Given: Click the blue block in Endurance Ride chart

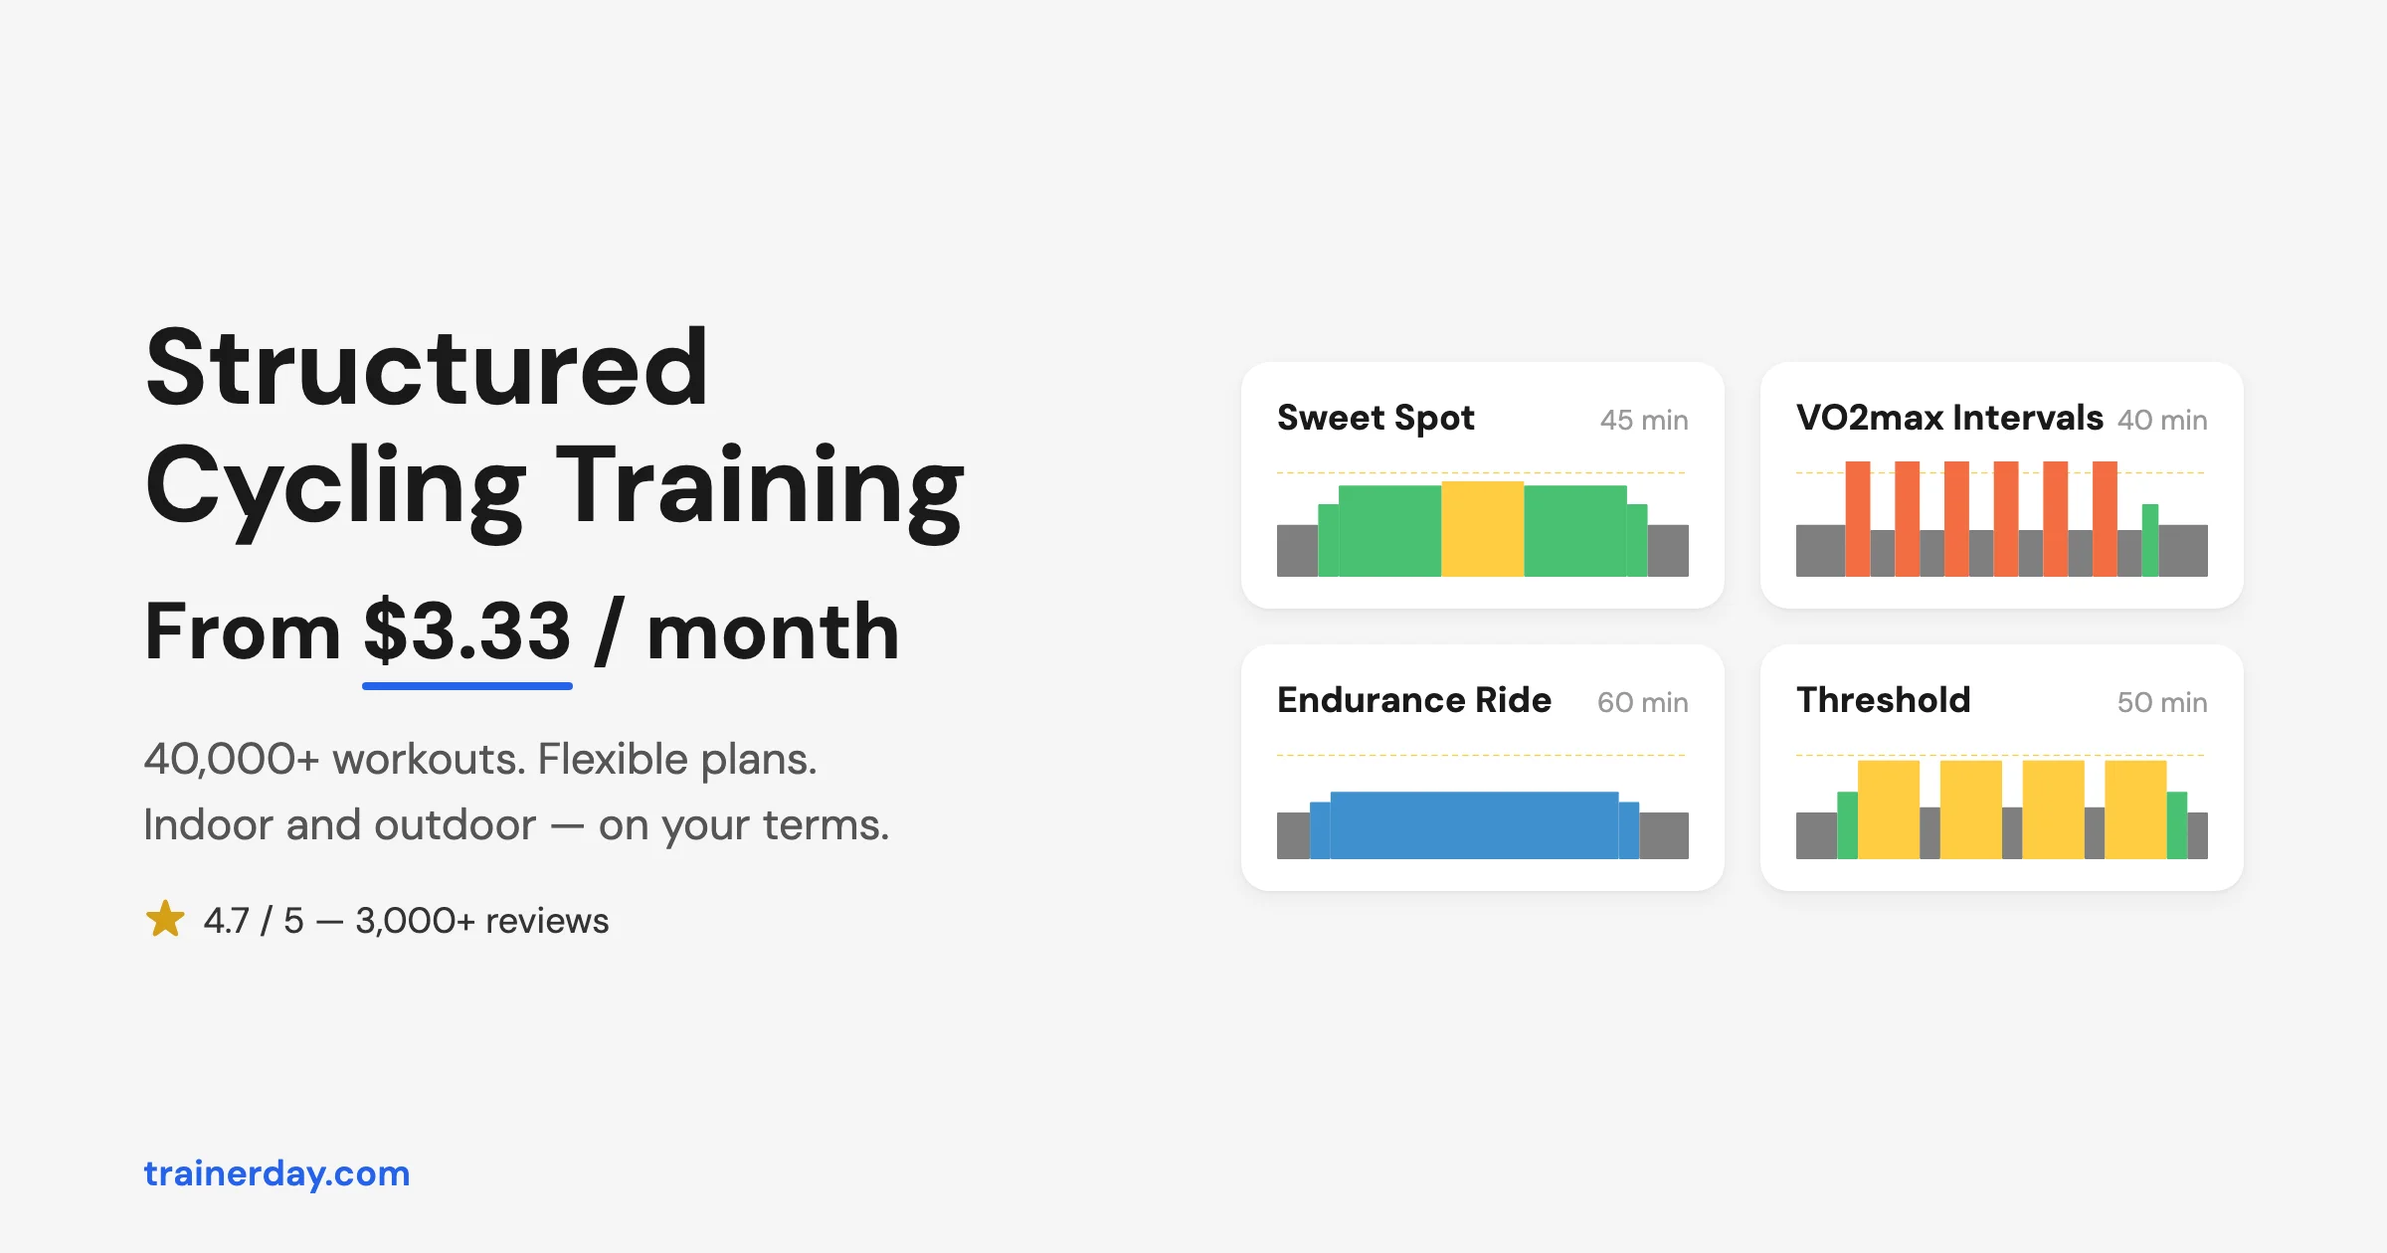Looking at the screenshot, I should pyautogui.click(x=1474, y=825).
